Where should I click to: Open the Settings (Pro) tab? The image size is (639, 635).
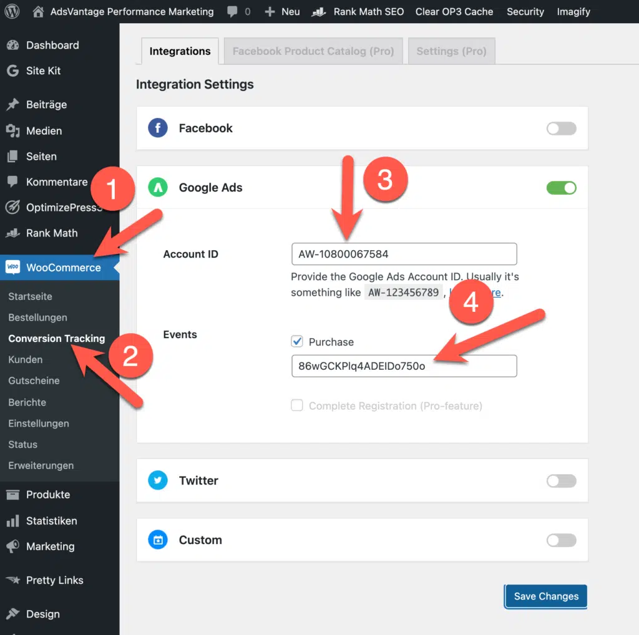tap(452, 51)
